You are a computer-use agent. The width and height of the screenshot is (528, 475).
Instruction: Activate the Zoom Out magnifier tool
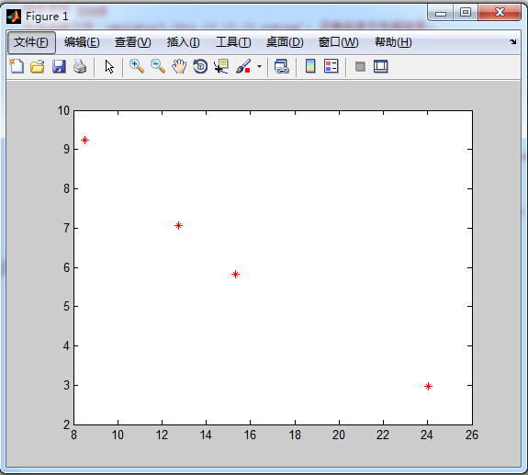158,66
